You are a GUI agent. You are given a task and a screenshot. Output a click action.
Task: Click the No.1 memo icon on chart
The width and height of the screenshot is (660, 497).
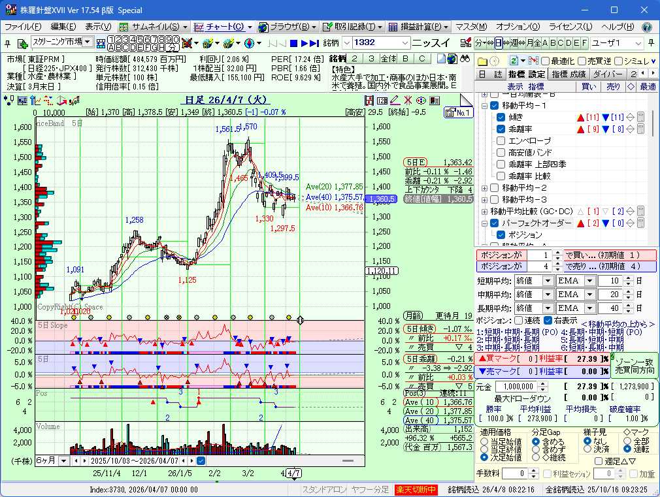tap(458, 112)
